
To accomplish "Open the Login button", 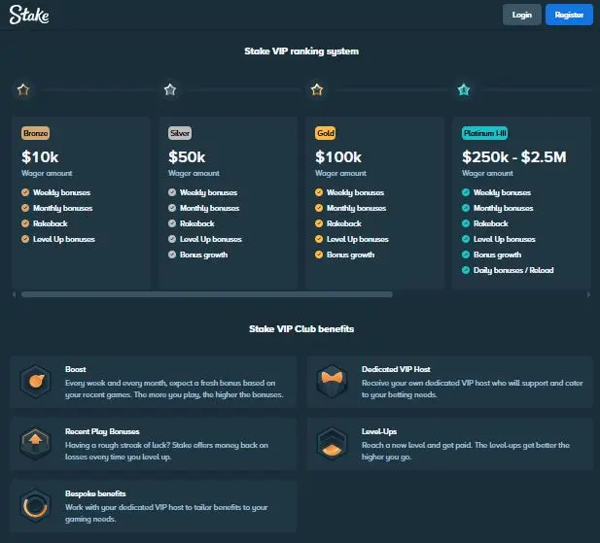I will pos(522,15).
